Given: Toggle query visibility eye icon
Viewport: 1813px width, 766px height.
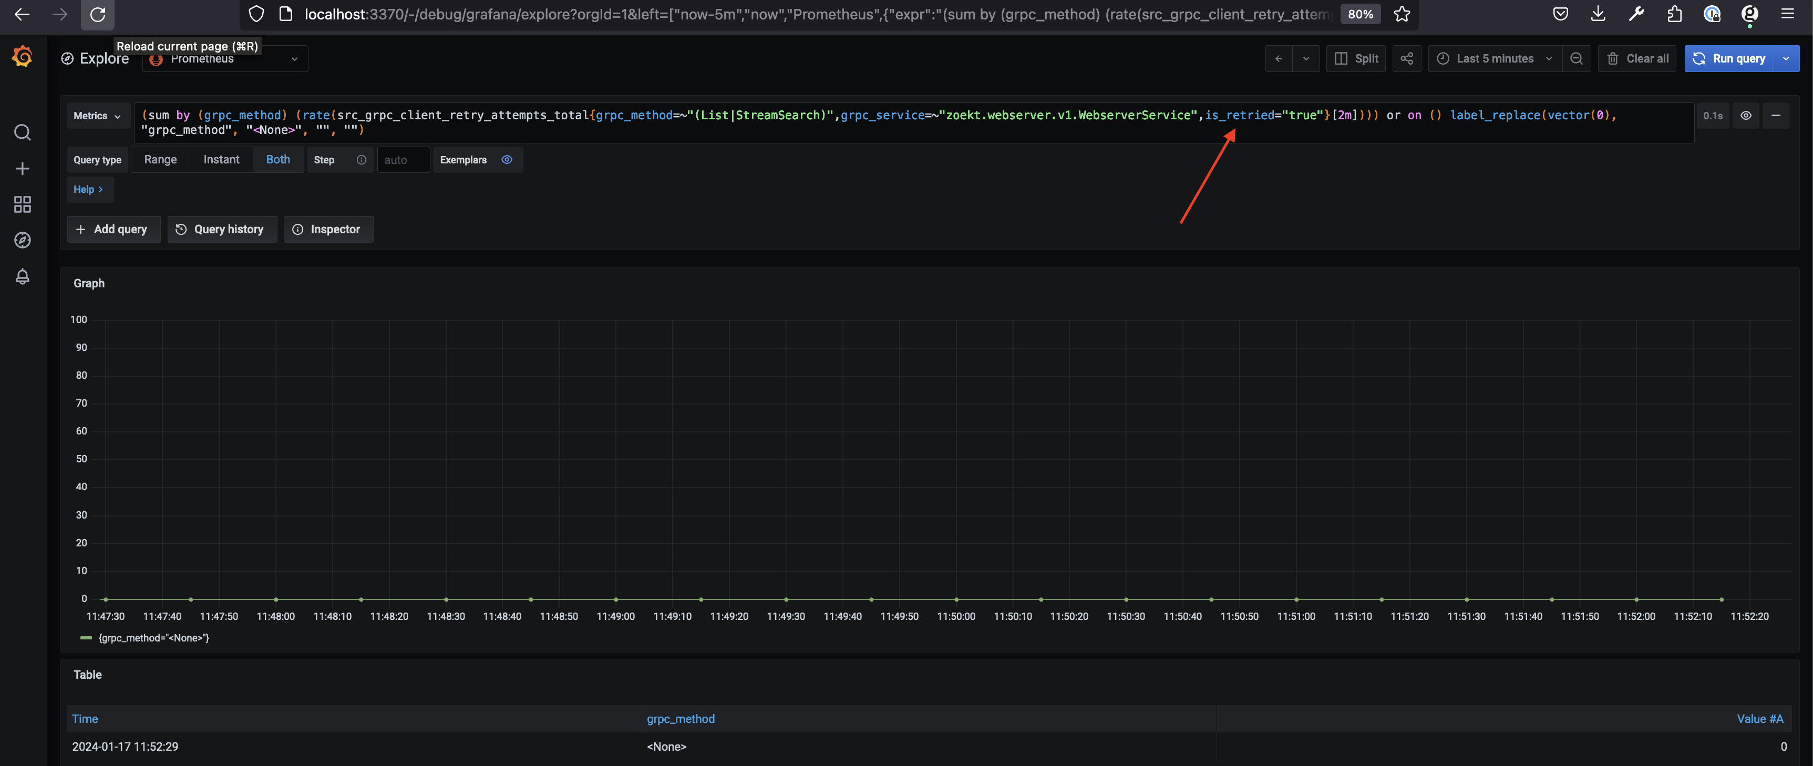Looking at the screenshot, I should (1745, 116).
